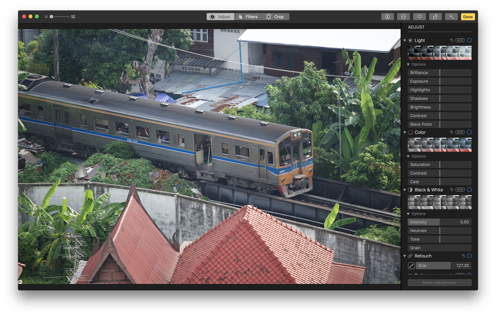The image size is (496, 316).
Task: Adjust the Saturation slider
Action: click(x=440, y=164)
